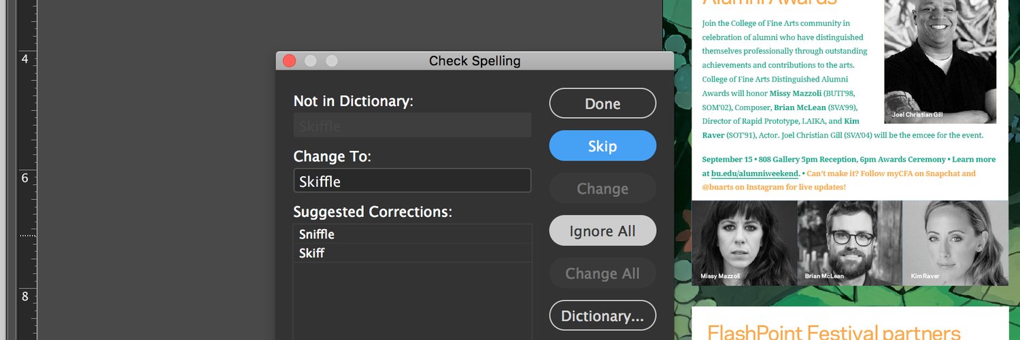Viewport: 1020px width, 340px height.
Task: Open the Dictionary... options
Action: 602,316
